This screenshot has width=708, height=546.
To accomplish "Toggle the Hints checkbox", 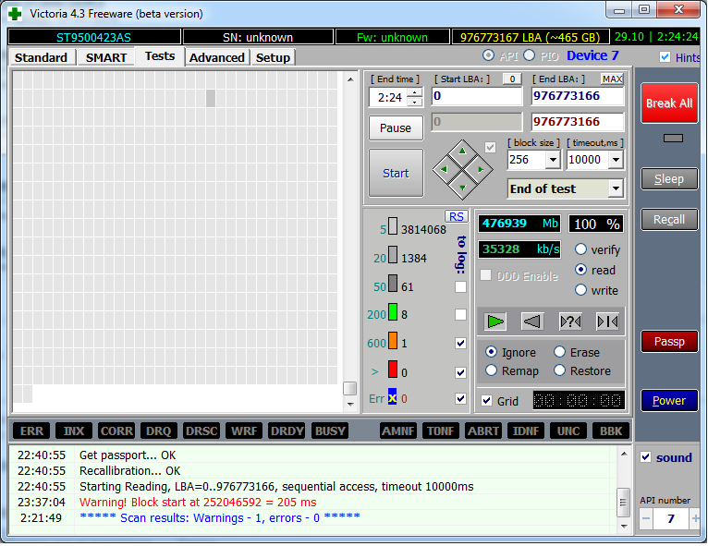I will pos(665,57).
